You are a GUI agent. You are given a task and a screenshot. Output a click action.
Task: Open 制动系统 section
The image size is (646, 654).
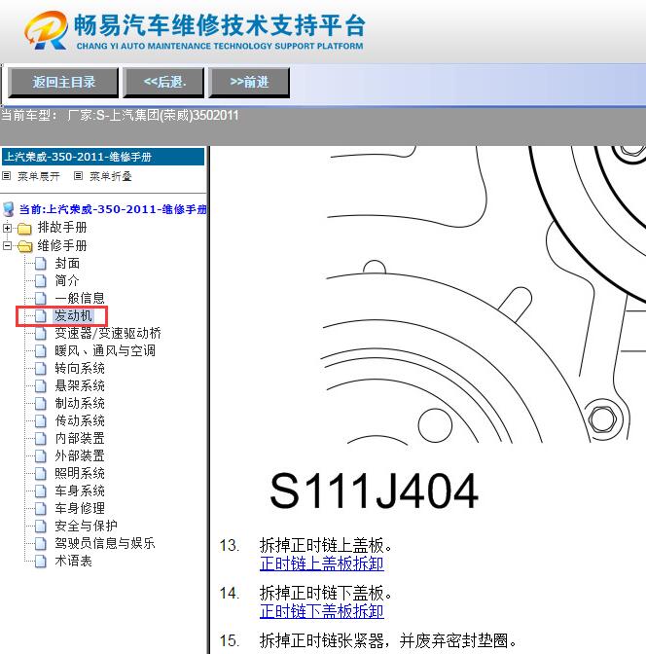(x=80, y=403)
